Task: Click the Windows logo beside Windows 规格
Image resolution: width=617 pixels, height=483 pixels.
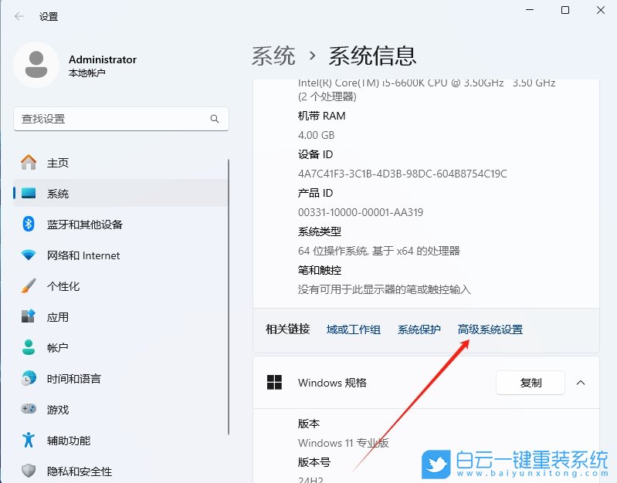Action: tap(274, 382)
